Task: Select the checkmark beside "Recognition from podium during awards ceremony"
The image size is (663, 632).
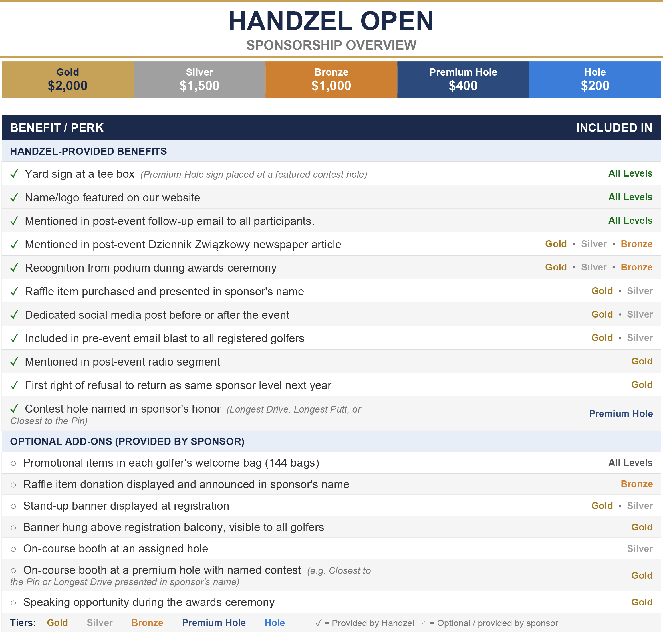Action: click(x=14, y=268)
